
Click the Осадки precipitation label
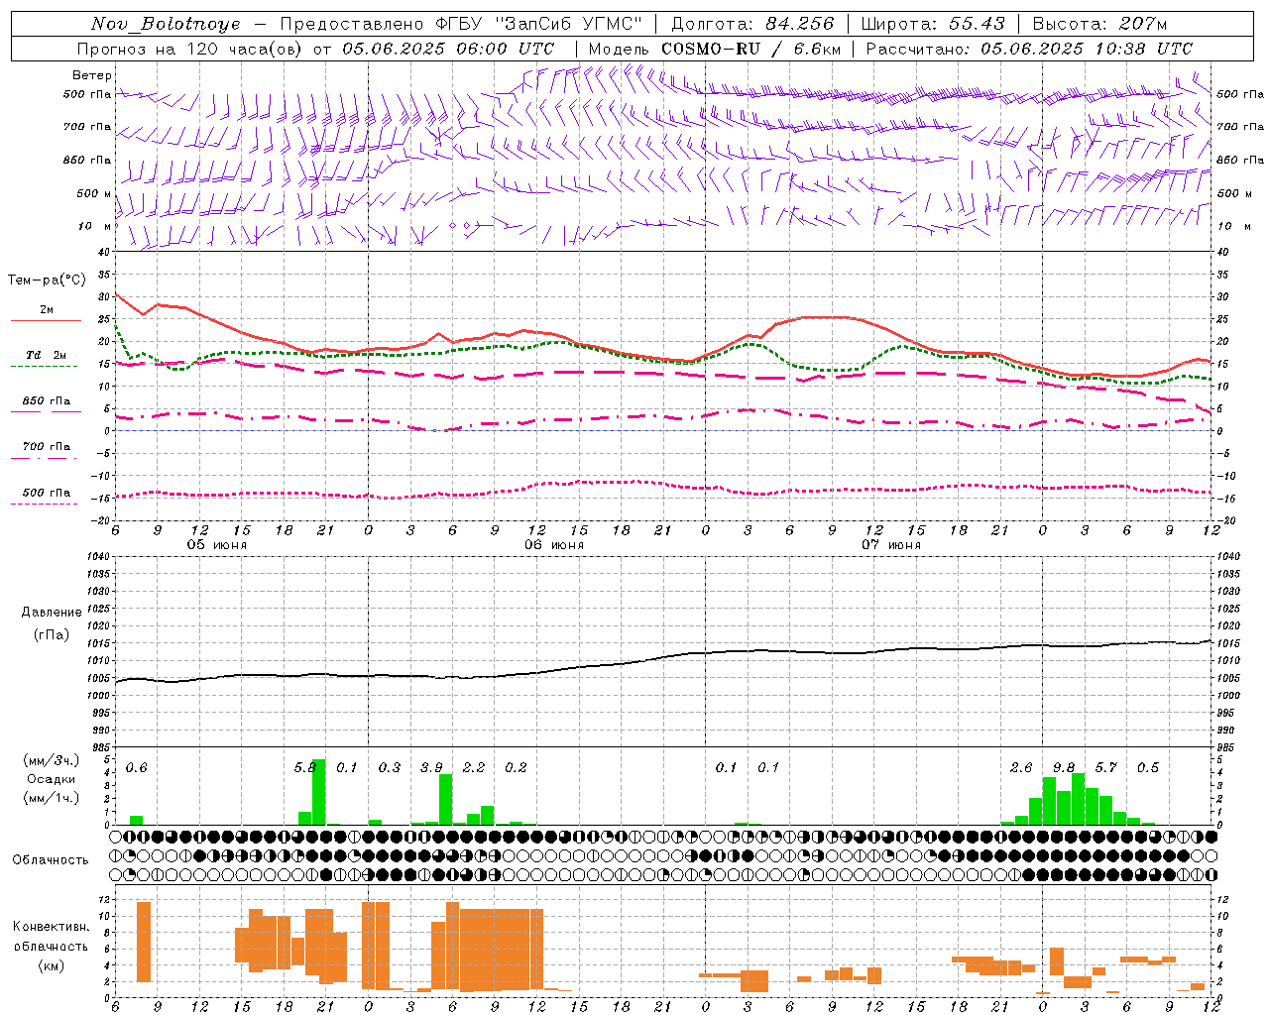pos(52,779)
